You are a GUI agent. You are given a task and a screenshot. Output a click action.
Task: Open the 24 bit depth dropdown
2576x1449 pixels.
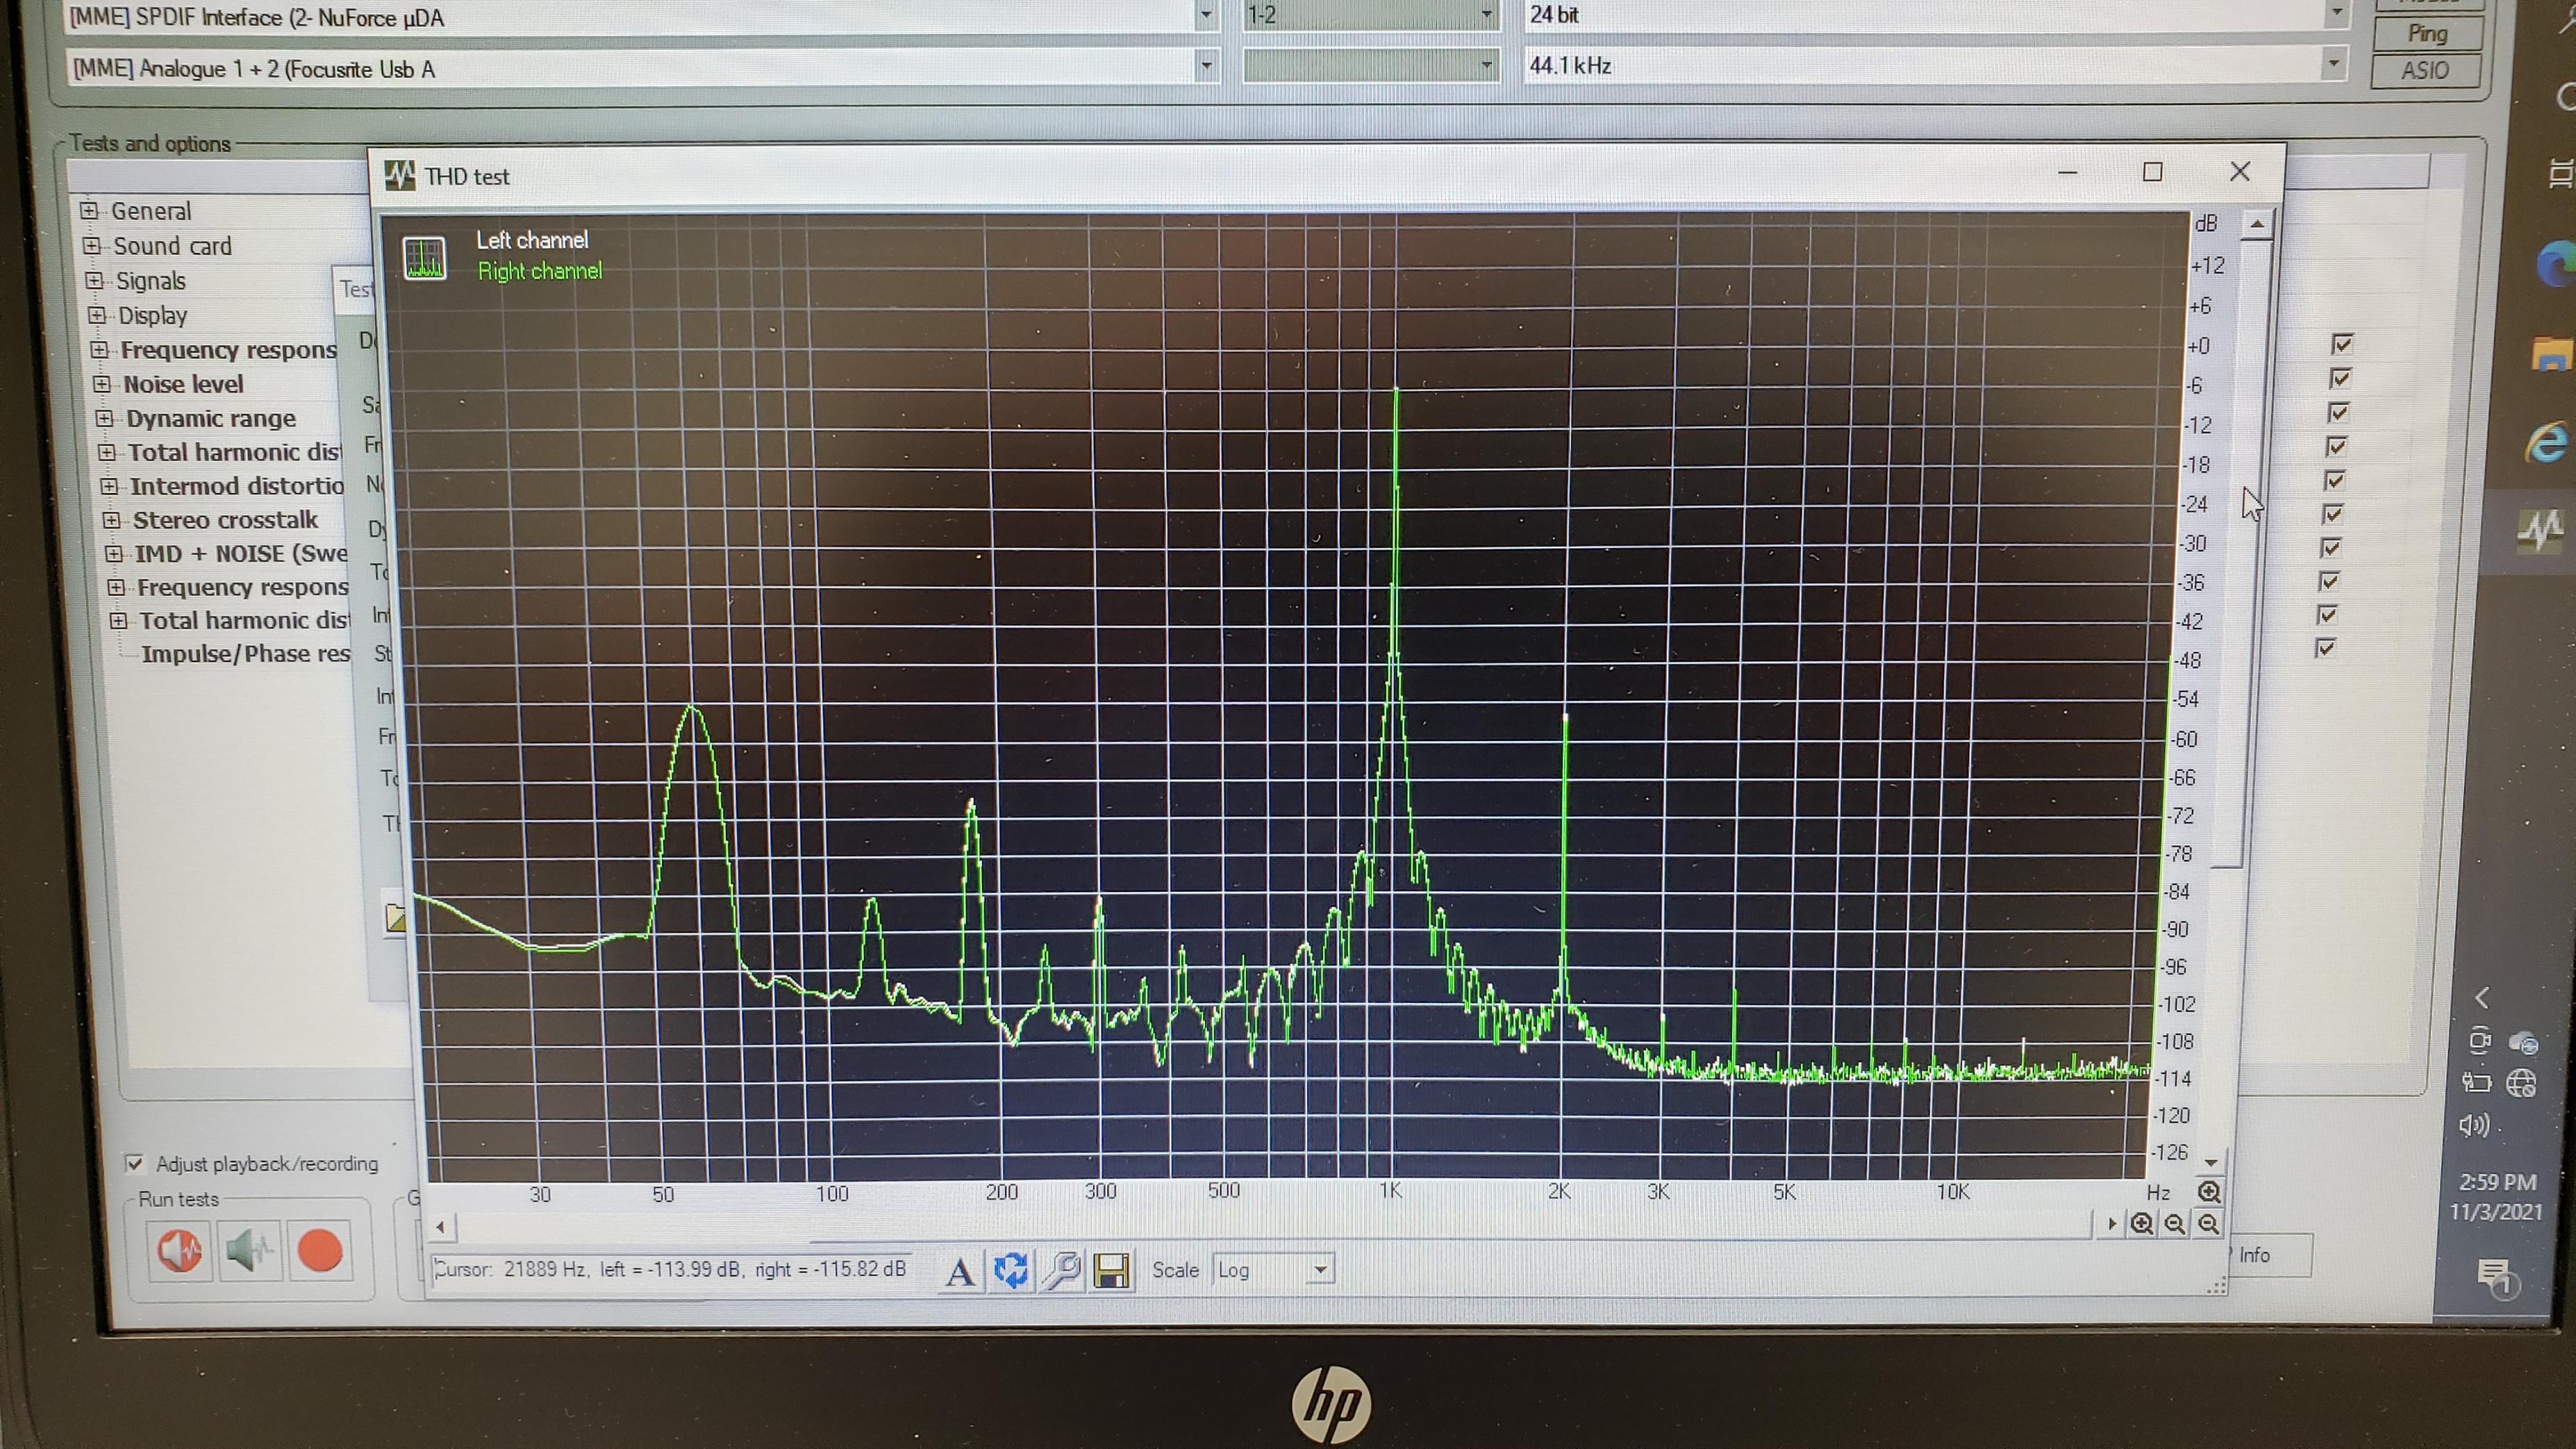[2336, 13]
